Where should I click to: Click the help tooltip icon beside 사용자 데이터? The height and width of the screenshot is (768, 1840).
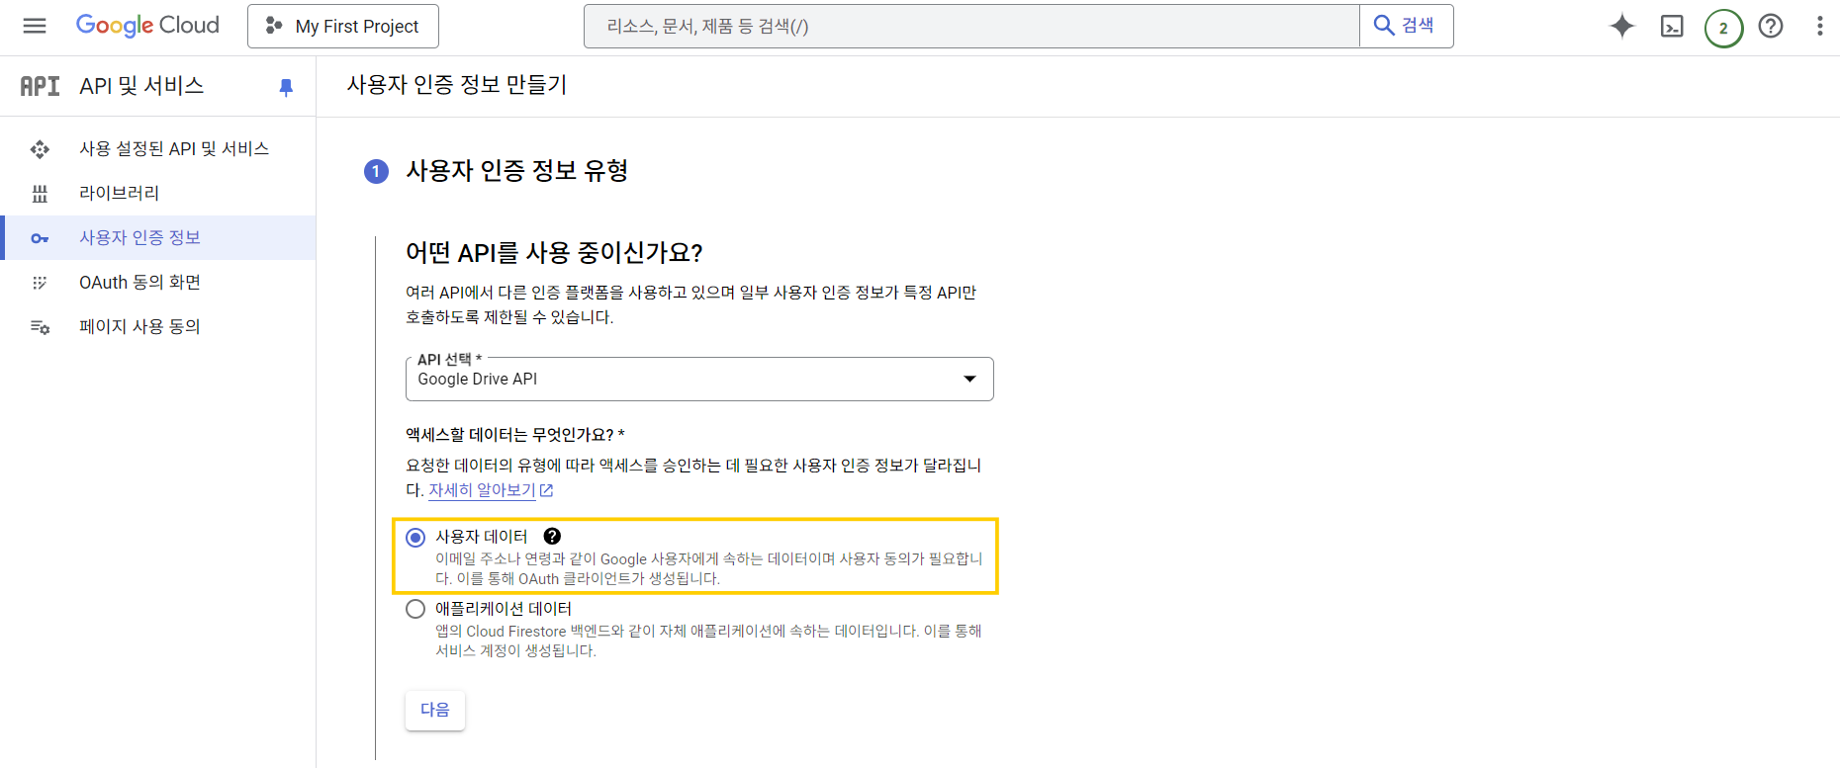(x=552, y=537)
